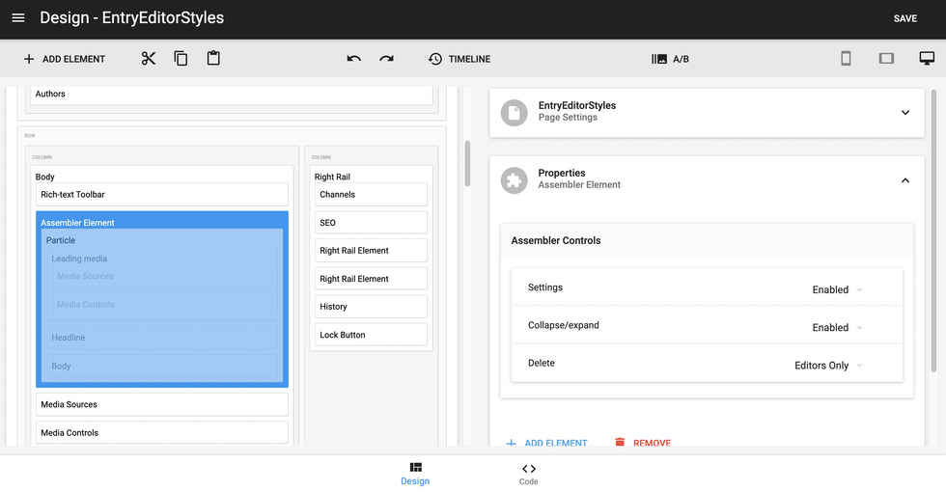Open the TIMELINE history view

(459, 59)
